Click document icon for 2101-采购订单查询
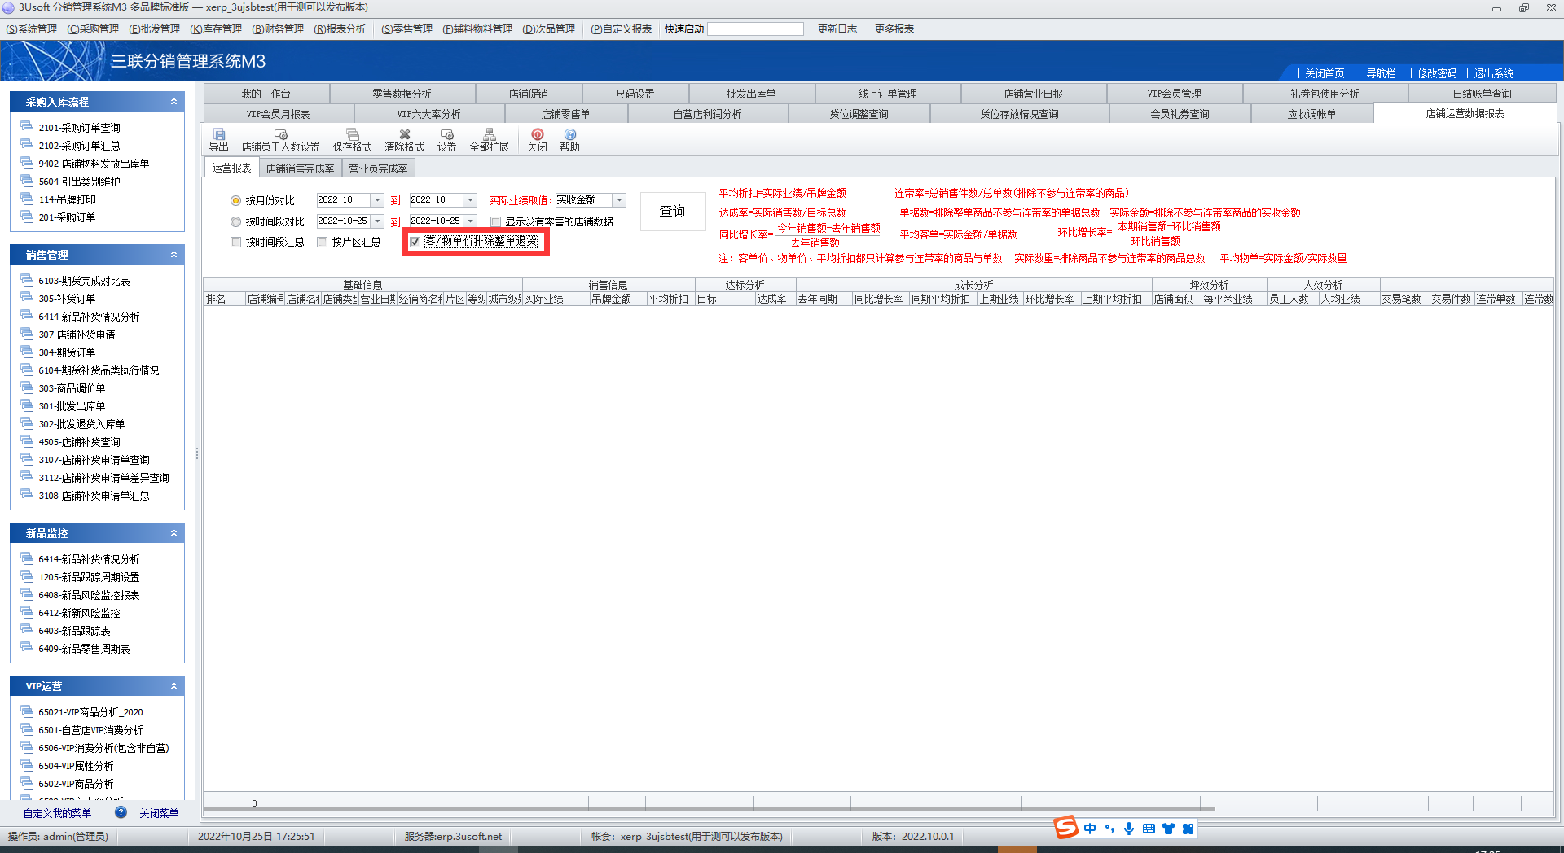 28,127
